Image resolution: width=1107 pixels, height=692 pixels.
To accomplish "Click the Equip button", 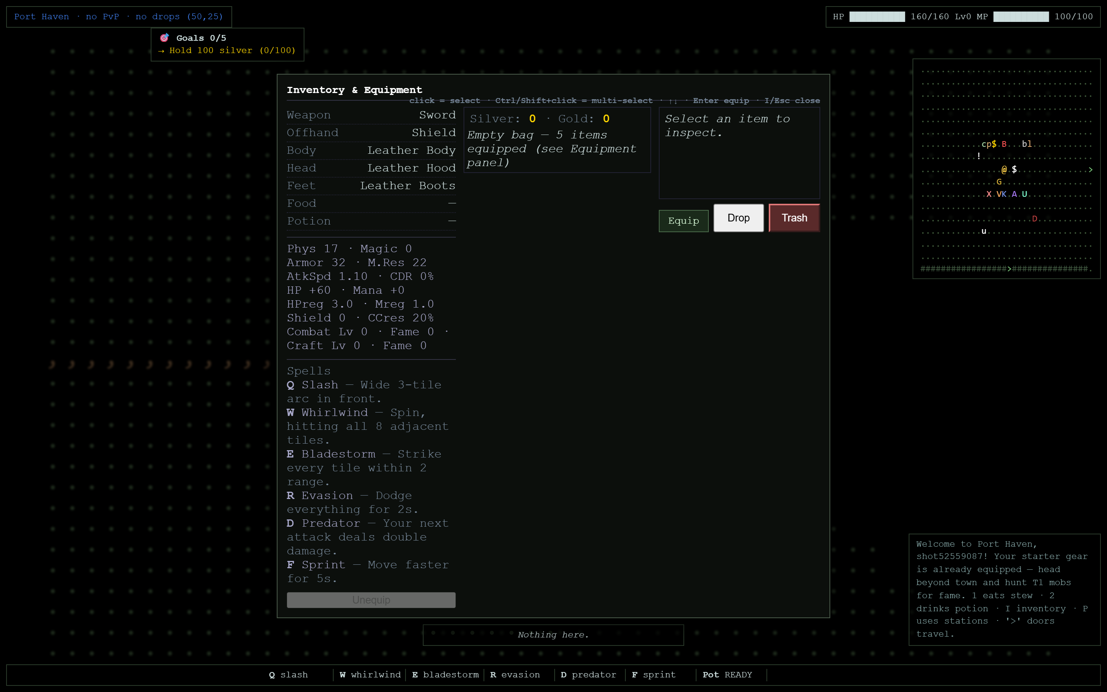I will 683,221.
